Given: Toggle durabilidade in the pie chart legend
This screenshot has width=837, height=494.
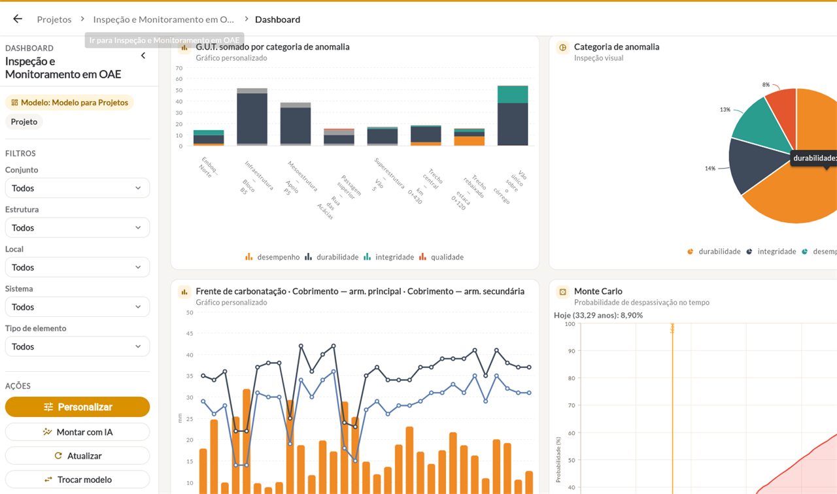Looking at the screenshot, I should point(714,251).
